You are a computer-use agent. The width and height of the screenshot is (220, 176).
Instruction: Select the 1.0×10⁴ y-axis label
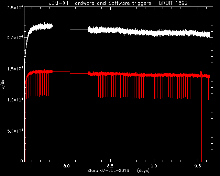(x=15, y=100)
